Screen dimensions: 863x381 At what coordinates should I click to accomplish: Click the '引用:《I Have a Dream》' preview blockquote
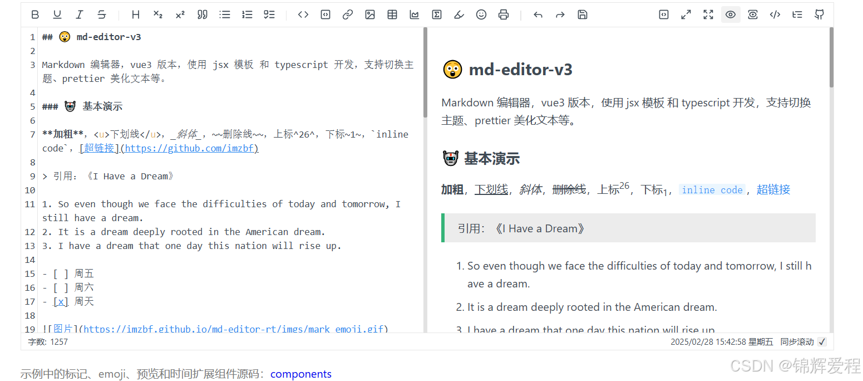(628, 228)
